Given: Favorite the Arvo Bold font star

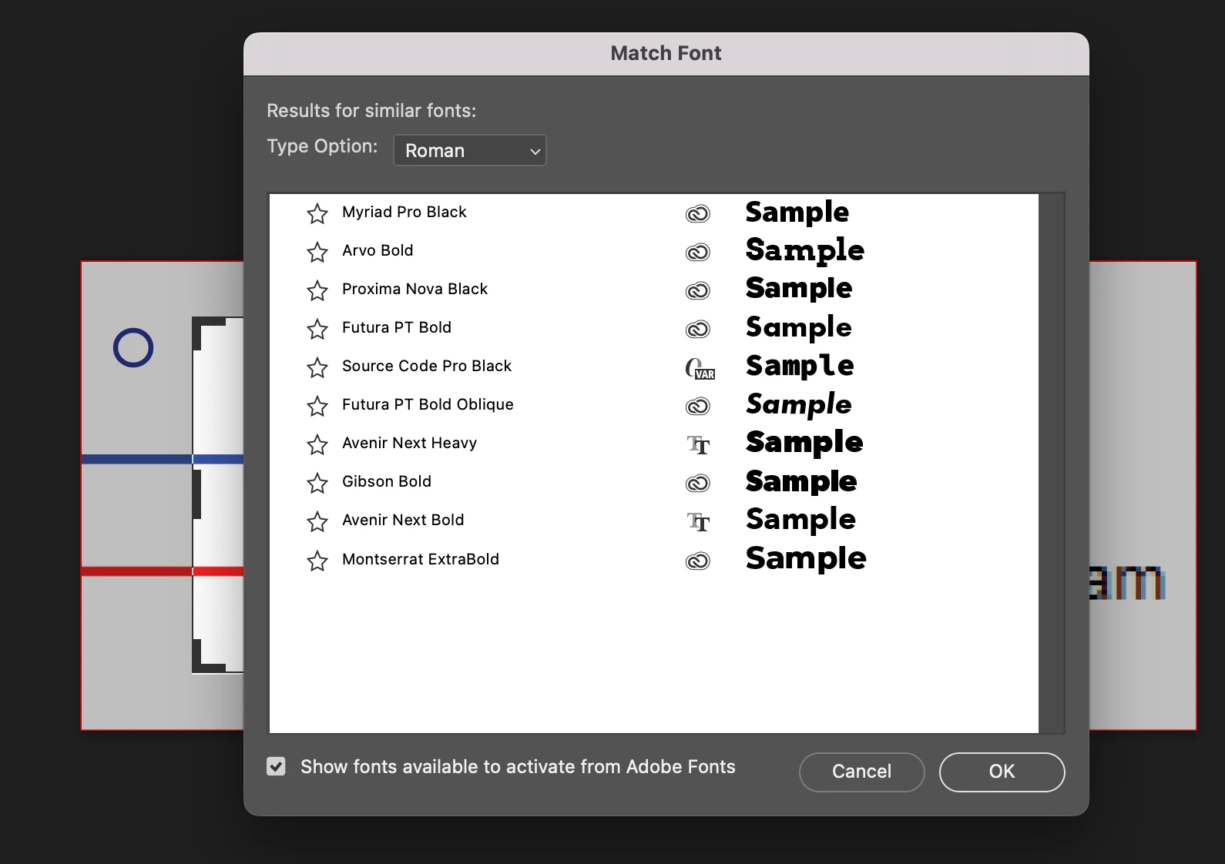Looking at the screenshot, I should (x=317, y=252).
